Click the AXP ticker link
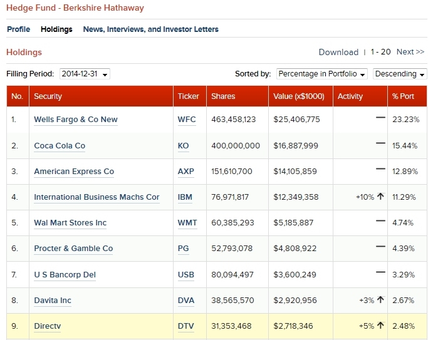 tap(186, 171)
